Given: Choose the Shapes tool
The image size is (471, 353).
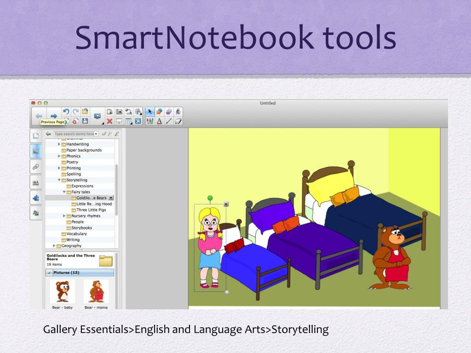Looking at the screenshot, I should (x=160, y=112).
